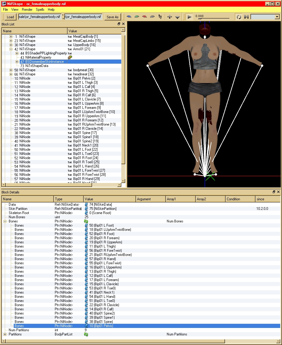Open the animation dropdown in the toolbar

pyautogui.click(x=277, y=17)
